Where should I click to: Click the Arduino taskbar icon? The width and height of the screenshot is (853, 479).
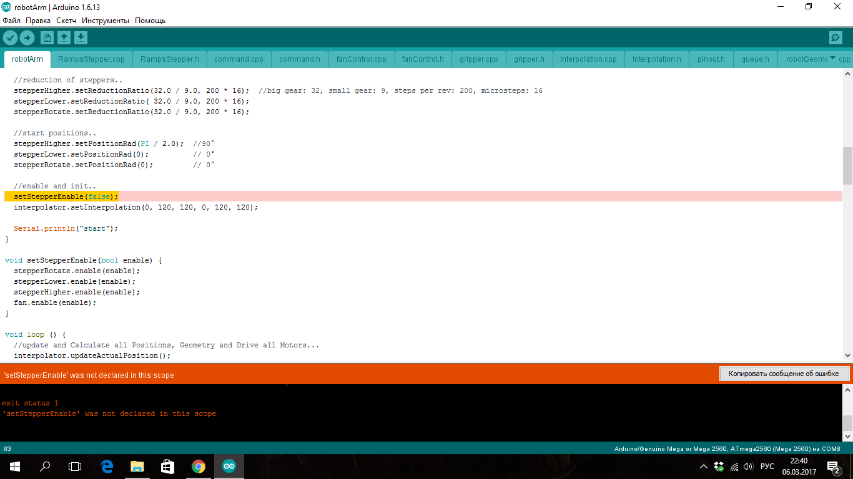[229, 467]
